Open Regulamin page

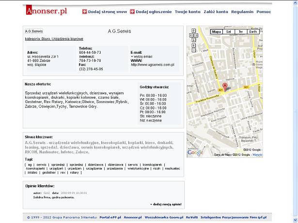(242, 12)
